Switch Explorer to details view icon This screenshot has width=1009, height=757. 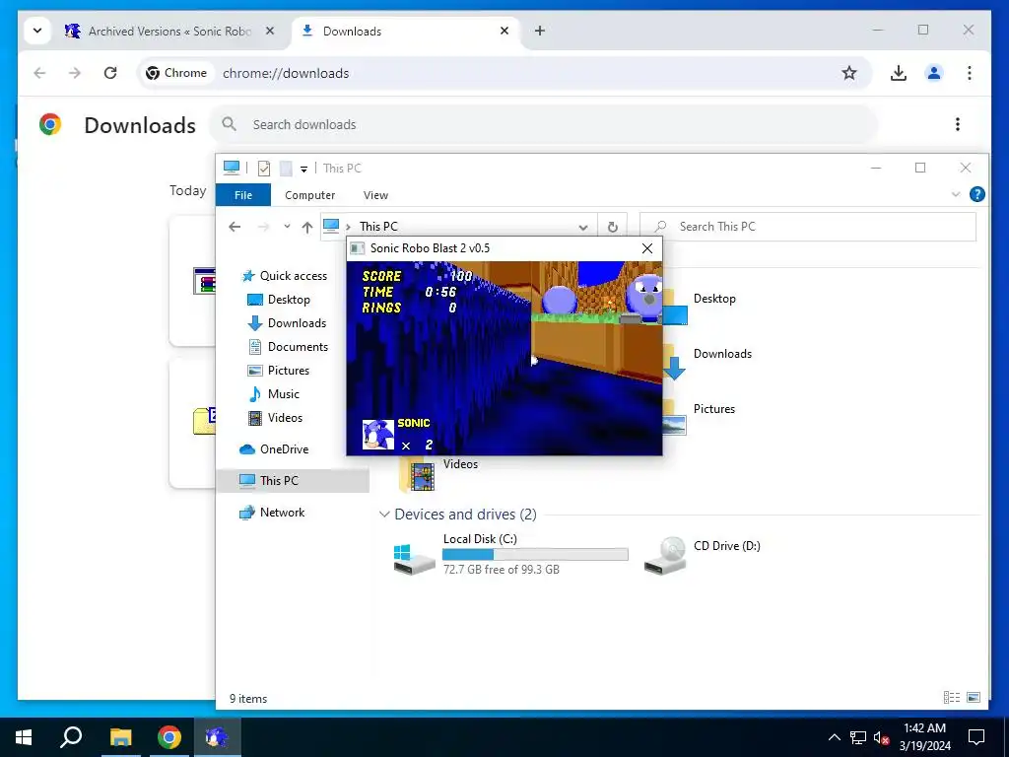pyautogui.click(x=952, y=698)
